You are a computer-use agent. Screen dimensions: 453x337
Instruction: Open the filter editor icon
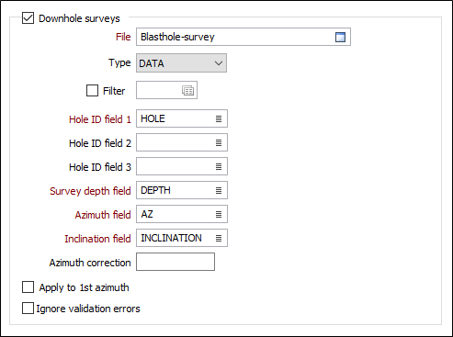tap(187, 91)
